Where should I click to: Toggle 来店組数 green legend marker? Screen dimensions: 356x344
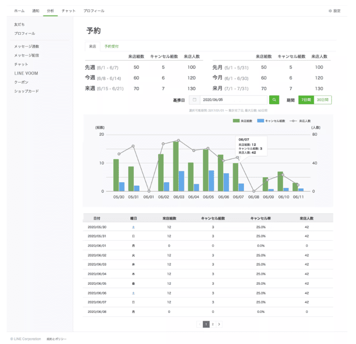pyautogui.click(x=236, y=121)
